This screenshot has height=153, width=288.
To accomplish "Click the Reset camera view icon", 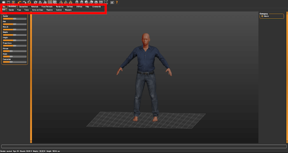I will pyautogui.click(x=106, y=2).
